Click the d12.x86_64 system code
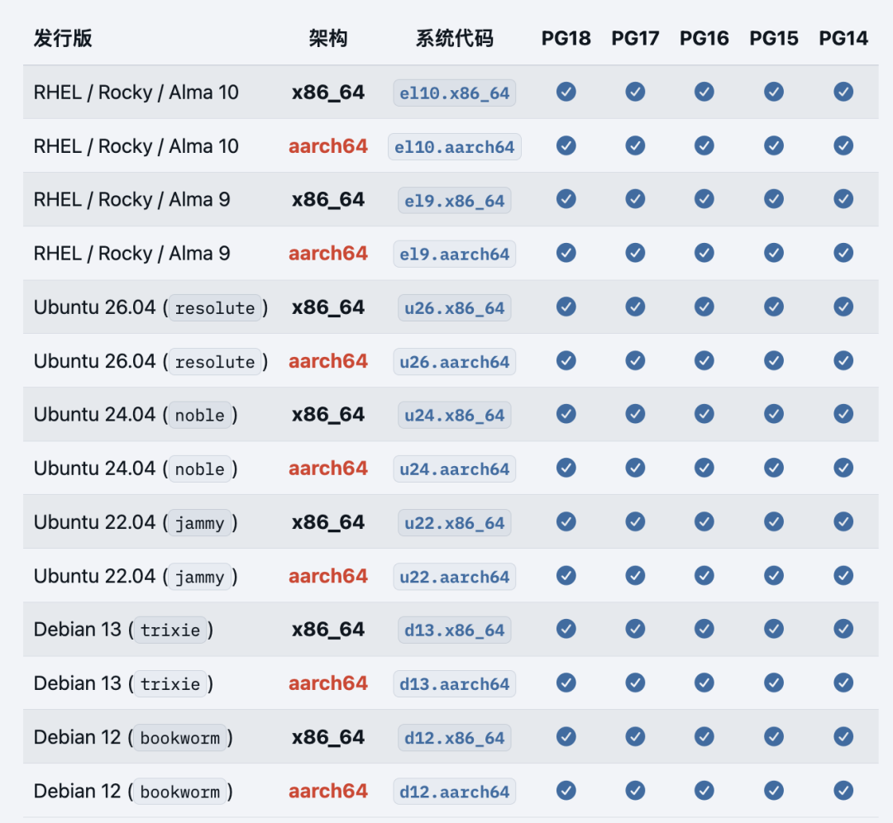Screen dimensions: 893x823 [455, 738]
